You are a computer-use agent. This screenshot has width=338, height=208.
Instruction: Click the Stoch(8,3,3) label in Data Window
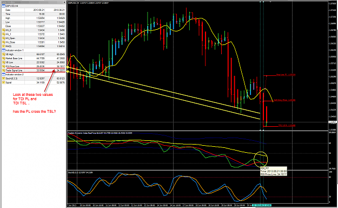(11, 79)
